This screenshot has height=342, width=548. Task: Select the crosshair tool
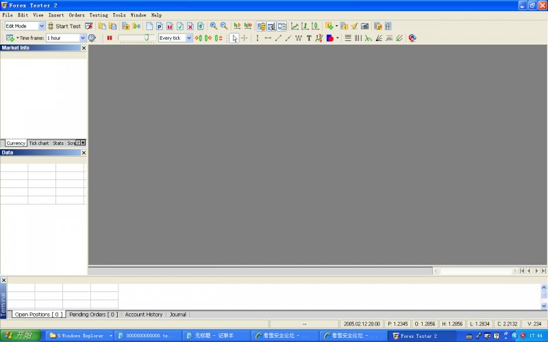click(245, 38)
